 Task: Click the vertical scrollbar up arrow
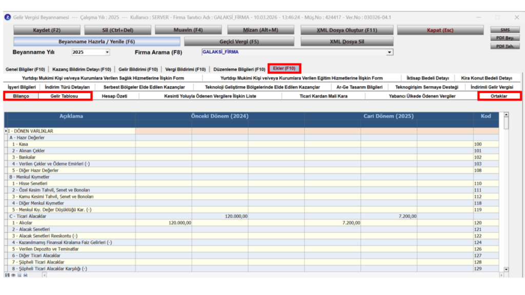point(506,115)
